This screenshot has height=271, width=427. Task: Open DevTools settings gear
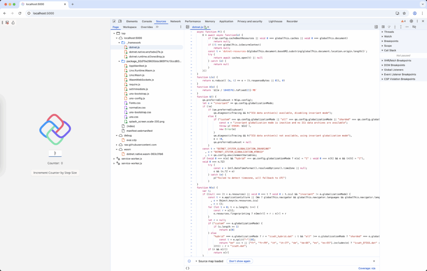pos(411,21)
